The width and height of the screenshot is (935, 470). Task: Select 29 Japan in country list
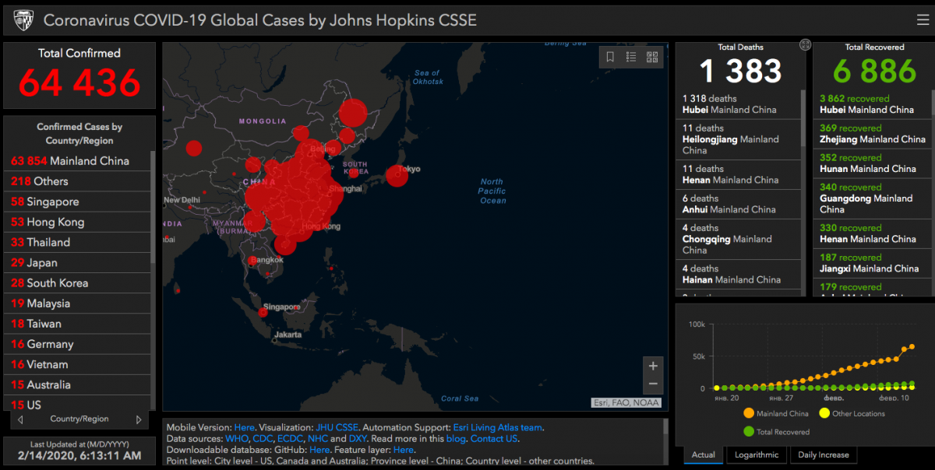[x=77, y=263]
